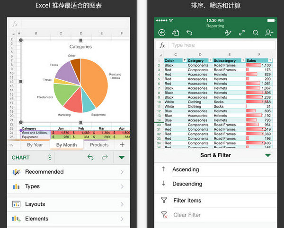Open the Category column filter dropdown
This screenshot has width=284, height=228.
click(210, 60)
